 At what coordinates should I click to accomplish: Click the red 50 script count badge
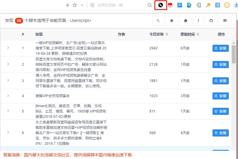(19, 21)
